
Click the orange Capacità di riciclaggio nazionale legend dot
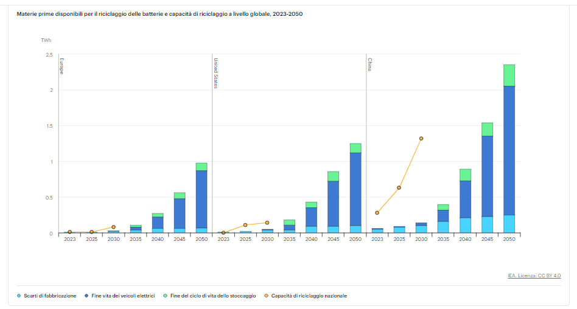[265, 296]
